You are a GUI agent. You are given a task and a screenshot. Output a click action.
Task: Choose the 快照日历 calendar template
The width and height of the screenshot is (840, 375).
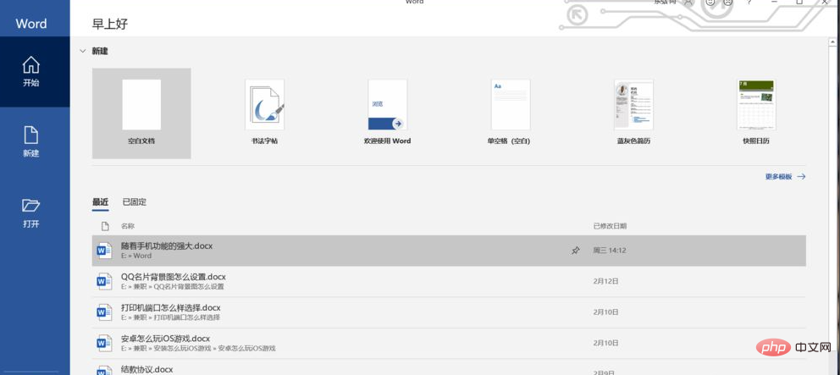[756, 113]
